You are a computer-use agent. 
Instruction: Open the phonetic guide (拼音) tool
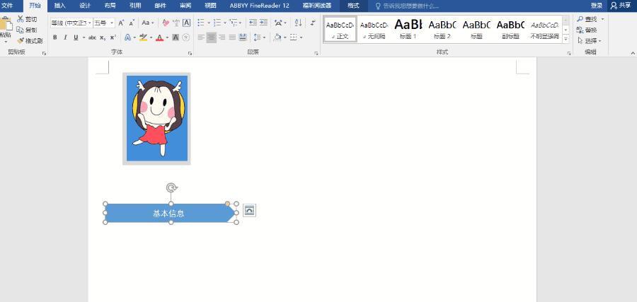(x=176, y=23)
